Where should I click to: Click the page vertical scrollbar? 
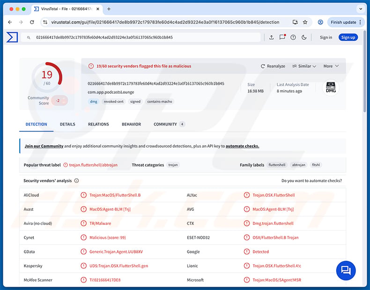click(365, 71)
